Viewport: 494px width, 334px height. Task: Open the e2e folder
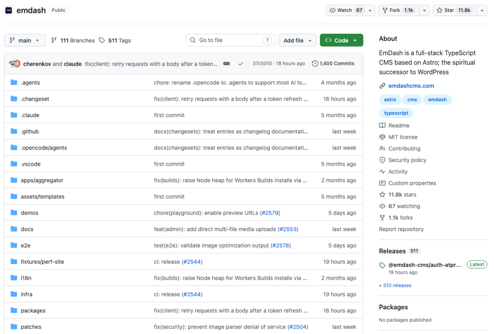click(x=26, y=245)
